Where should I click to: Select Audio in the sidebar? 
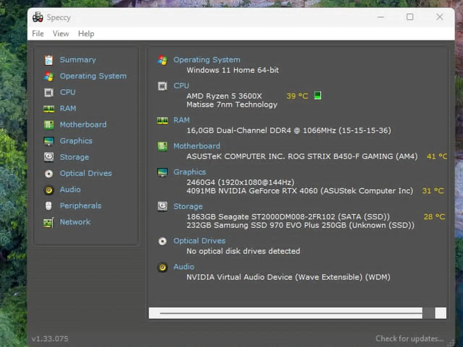coord(70,189)
